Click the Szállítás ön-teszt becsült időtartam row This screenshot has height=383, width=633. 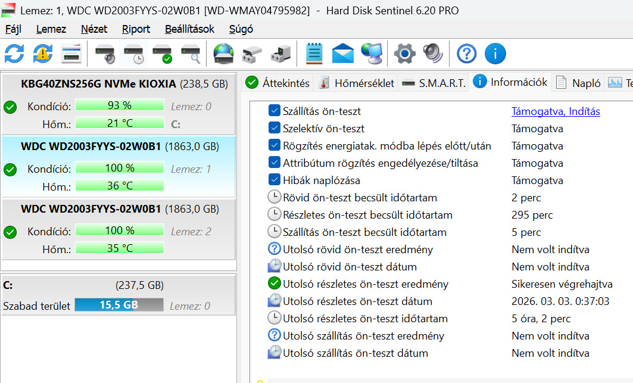pos(404,232)
